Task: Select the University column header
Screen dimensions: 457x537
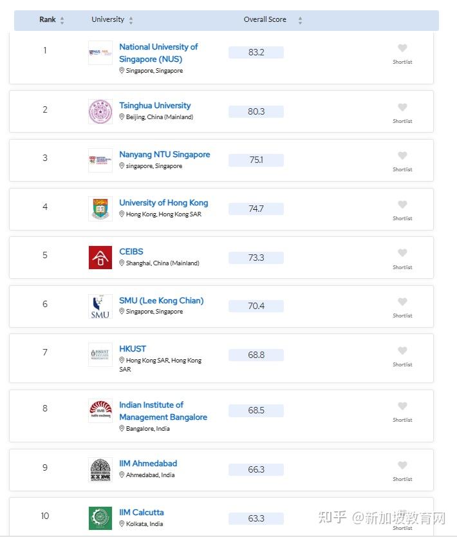Action: [x=107, y=20]
